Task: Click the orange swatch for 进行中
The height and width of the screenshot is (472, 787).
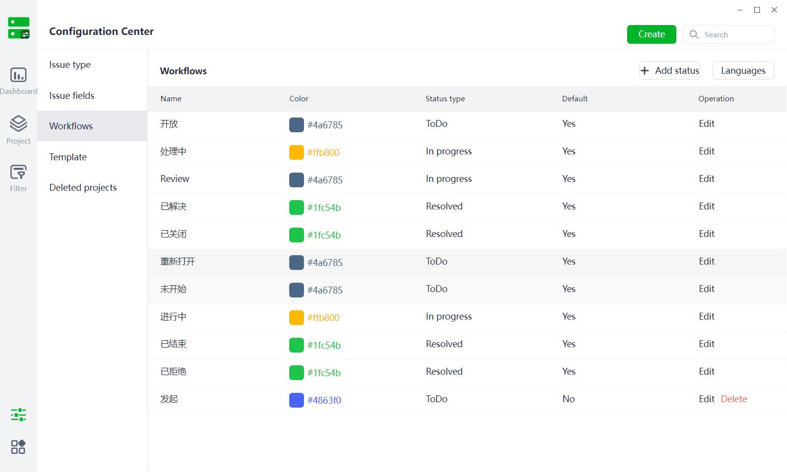Action: click(297, 318)
